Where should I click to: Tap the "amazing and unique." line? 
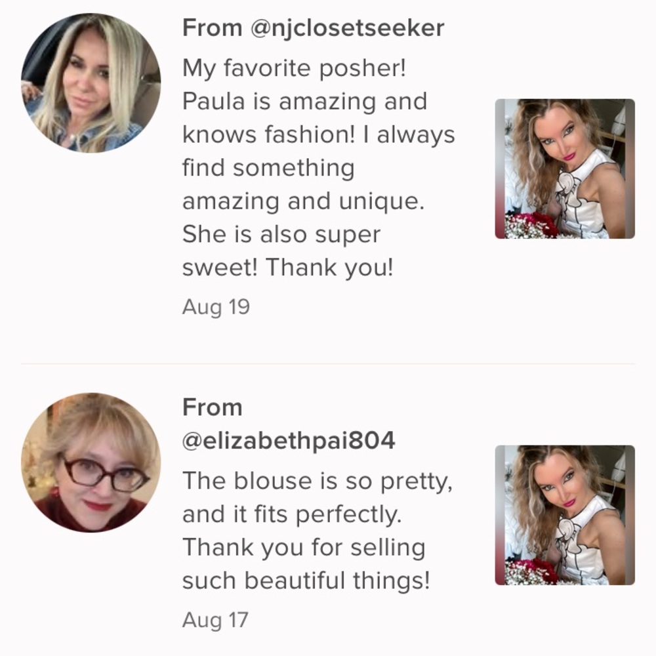pos(303,201)
